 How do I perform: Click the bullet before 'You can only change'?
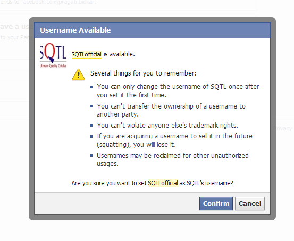[91, 87]
